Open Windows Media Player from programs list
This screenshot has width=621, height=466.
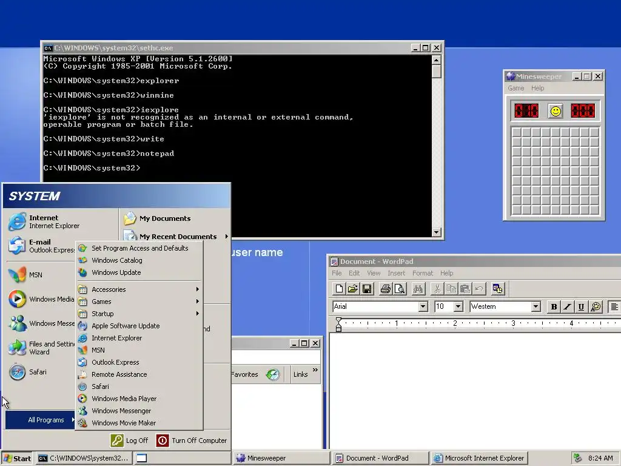pos(139,399)
